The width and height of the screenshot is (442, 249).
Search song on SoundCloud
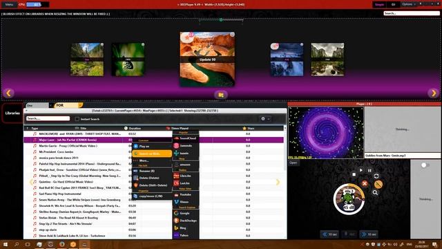pos(186,138)
